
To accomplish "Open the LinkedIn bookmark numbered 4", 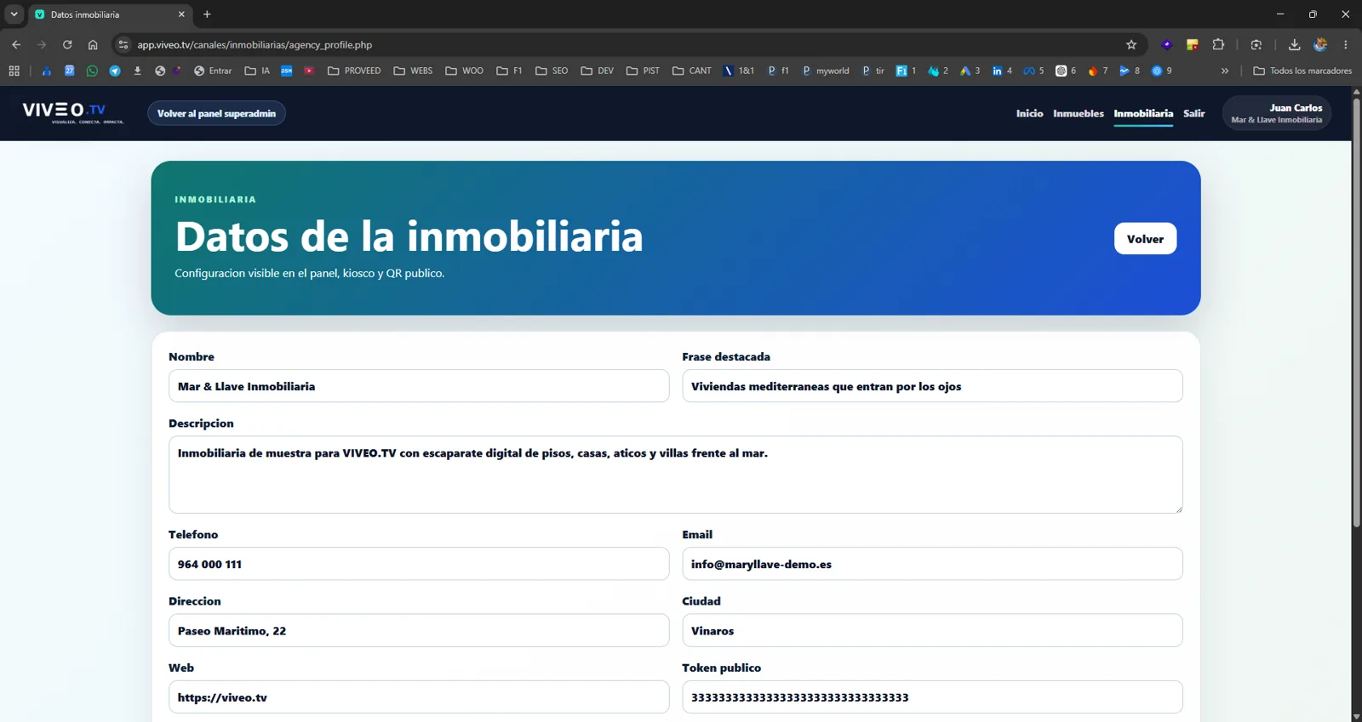I will [1002, 71].
